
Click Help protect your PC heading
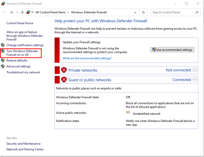(101, 21)
